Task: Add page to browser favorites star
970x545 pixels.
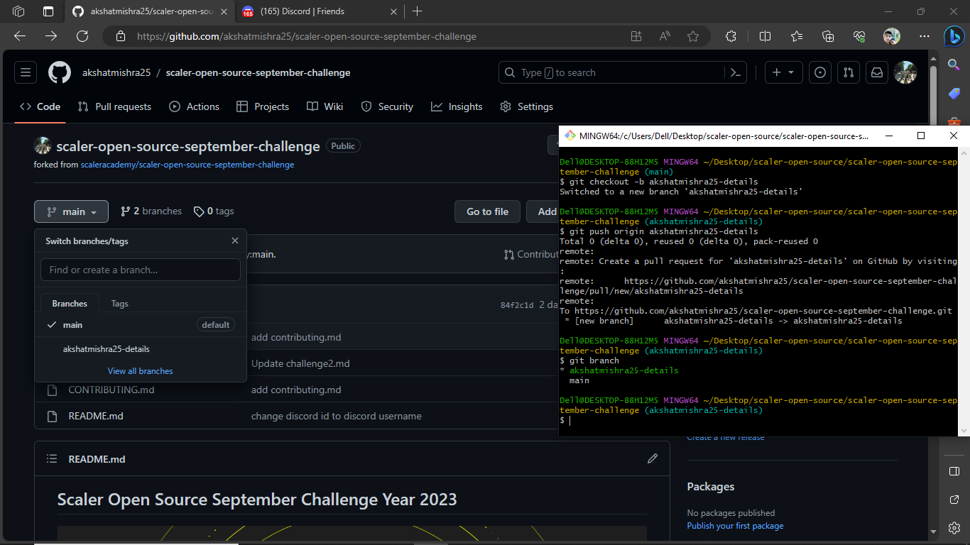Action: 693,36
